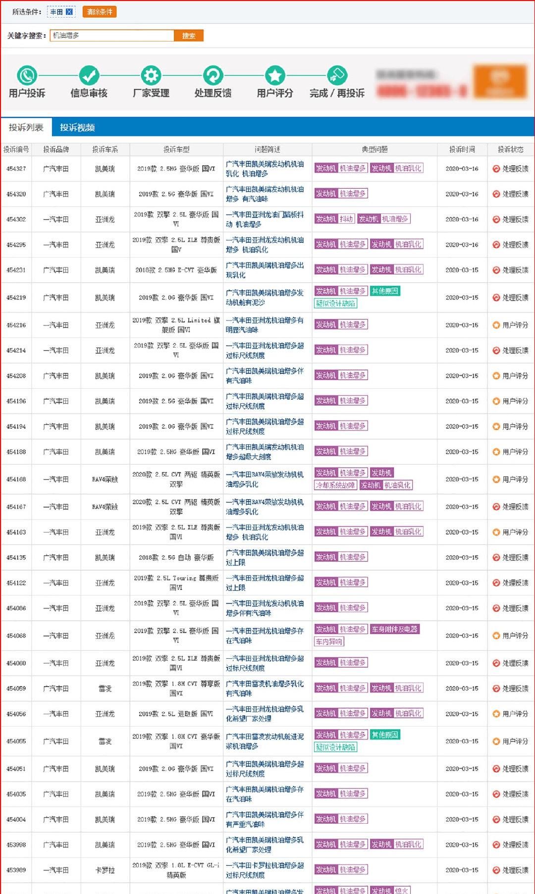Click 卡罗拉 series cell in row 453989
Viewport: 535px width, 894px height.
[x=105, y=870]
